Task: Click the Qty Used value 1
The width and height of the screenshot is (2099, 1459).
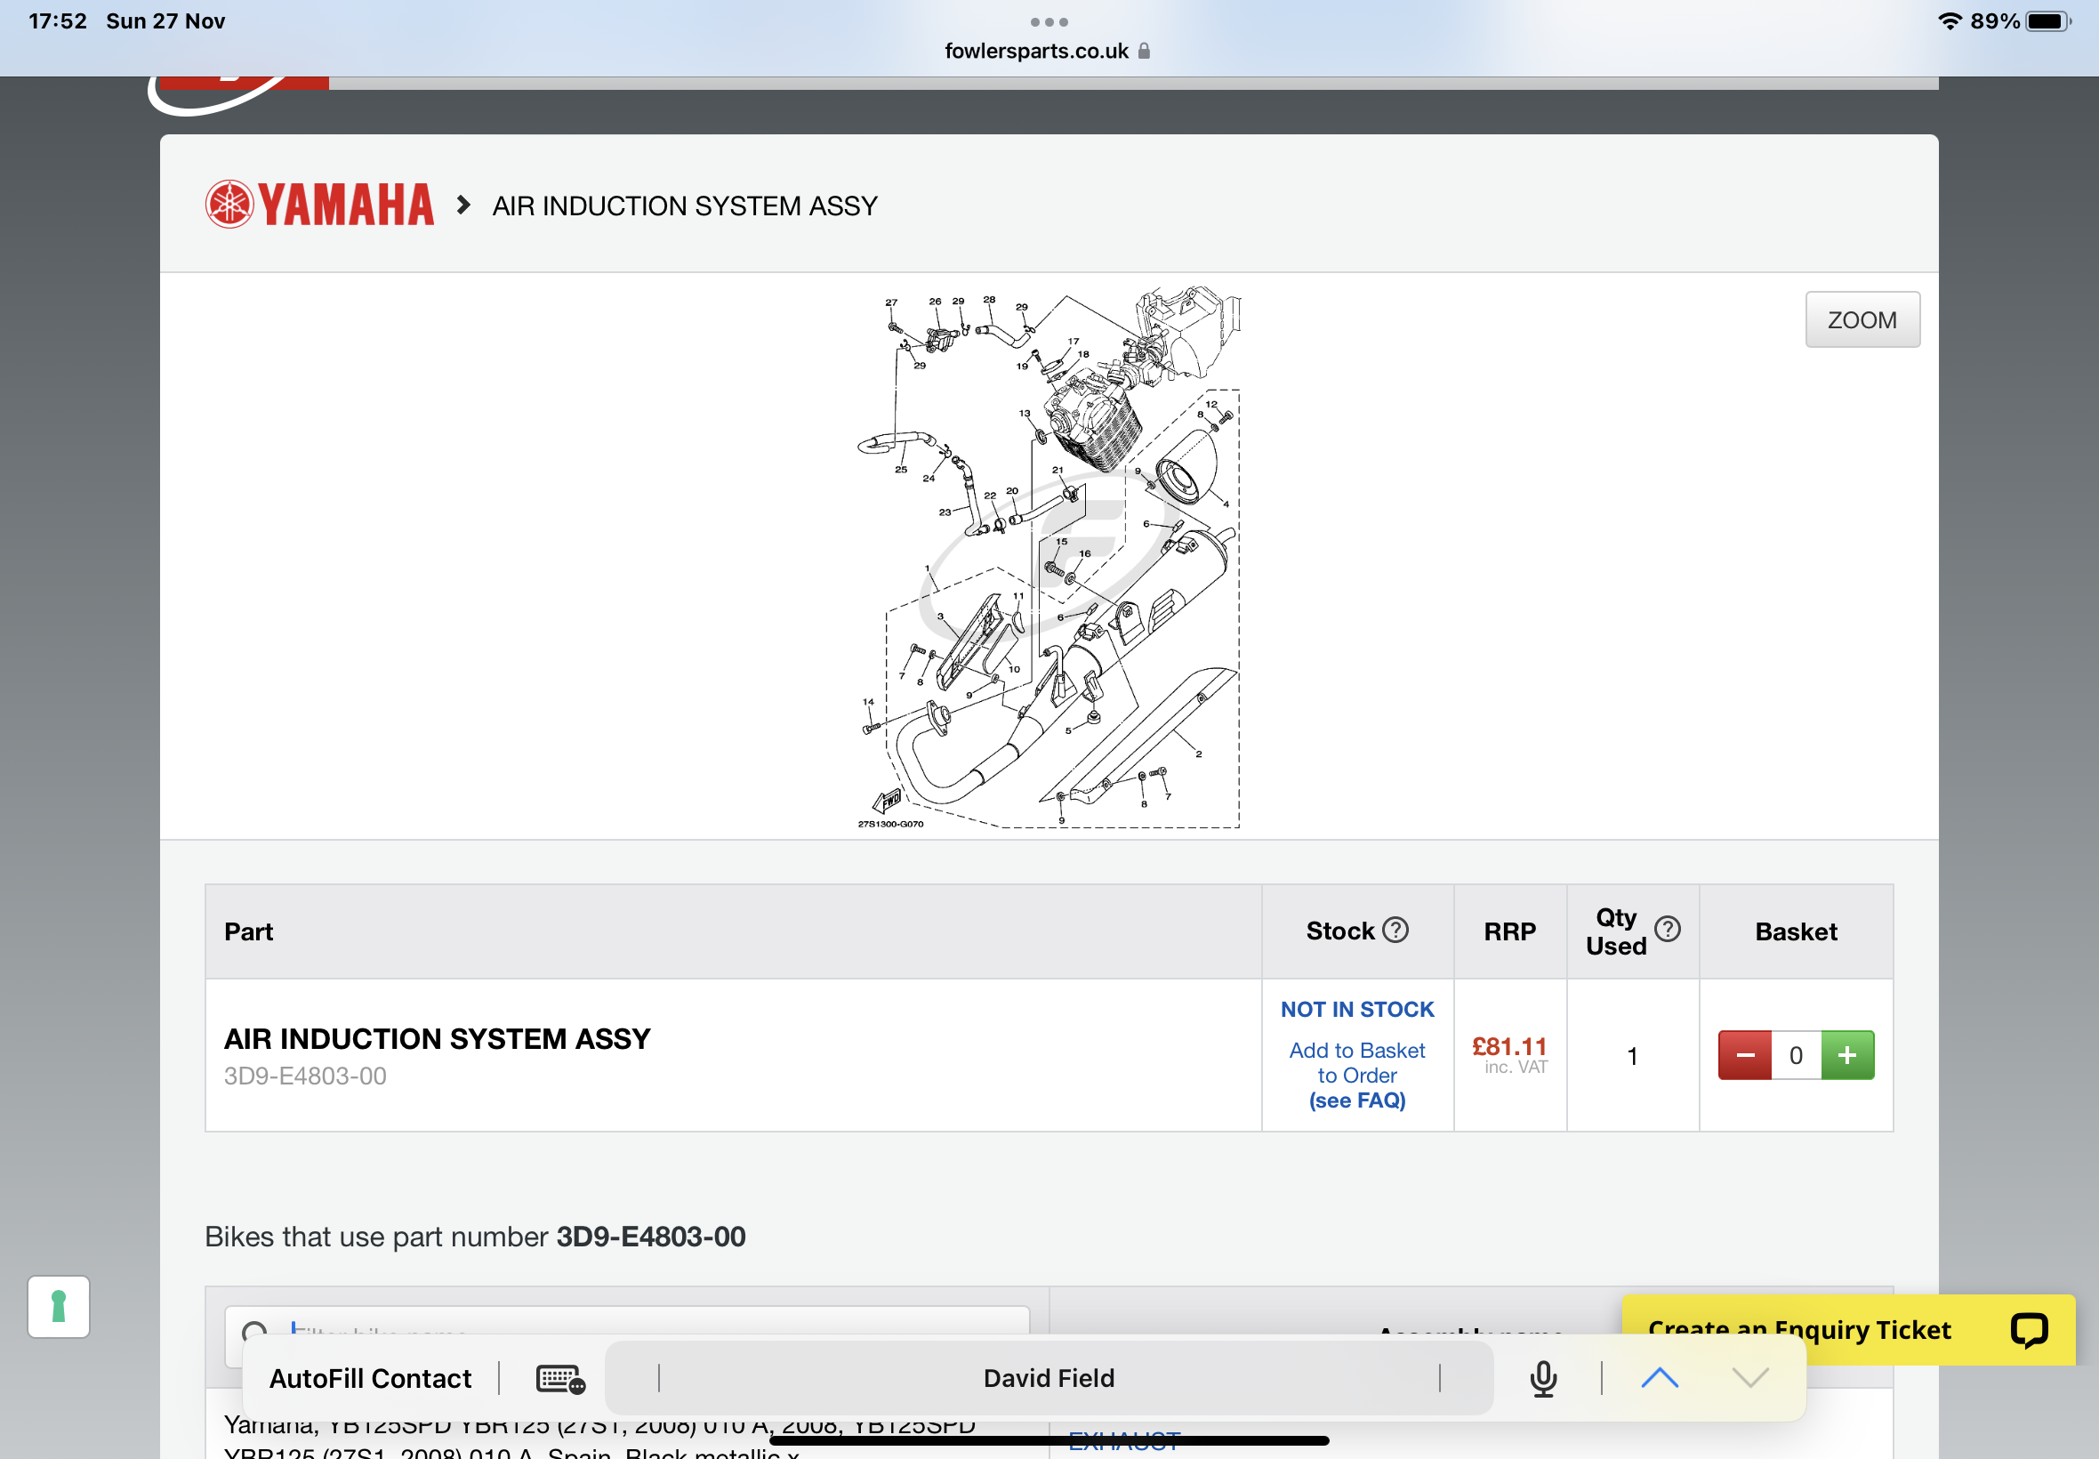Action: (1632, 1056)
